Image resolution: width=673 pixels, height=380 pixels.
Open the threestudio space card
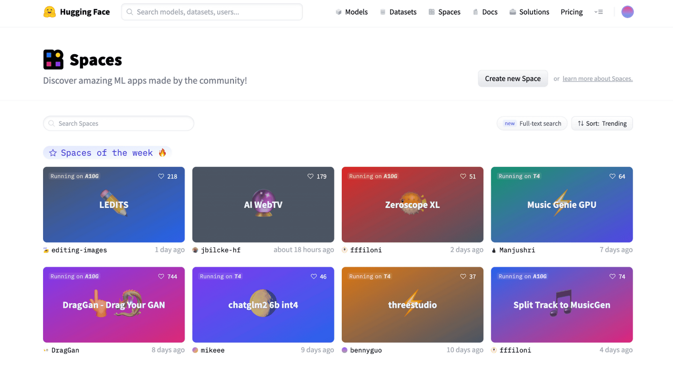click(412, 305)
